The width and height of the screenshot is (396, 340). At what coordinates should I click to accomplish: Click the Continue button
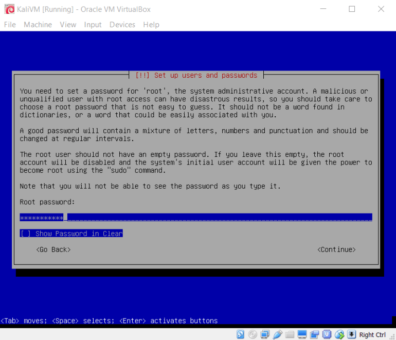(x=336, y=249)
